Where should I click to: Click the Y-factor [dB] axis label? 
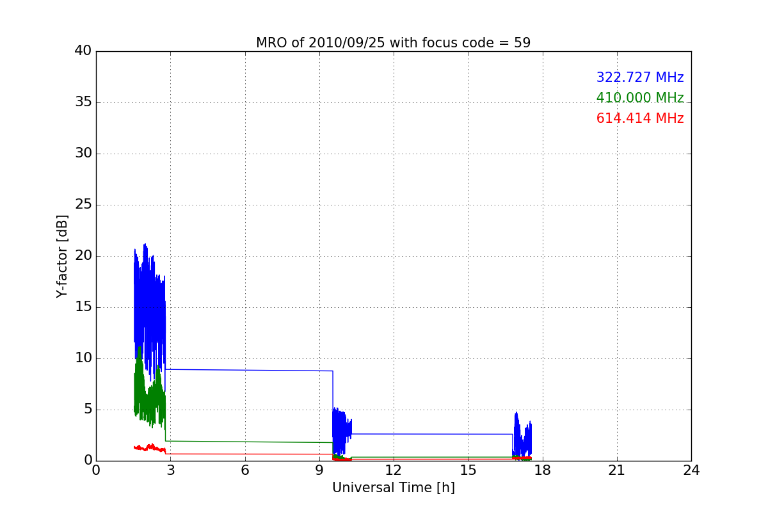coord(62,256)
